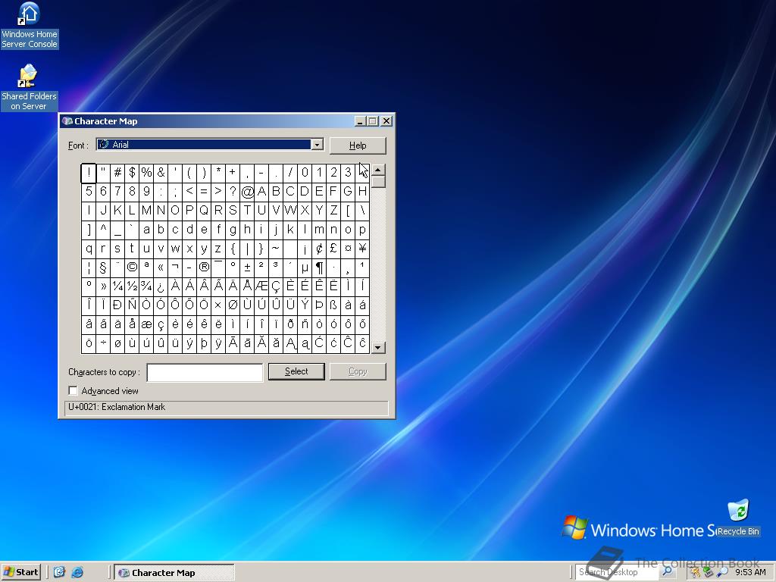The image size is (776, 582).
Task: Select the ¾ fraction cell
Action: click(146, 286)
